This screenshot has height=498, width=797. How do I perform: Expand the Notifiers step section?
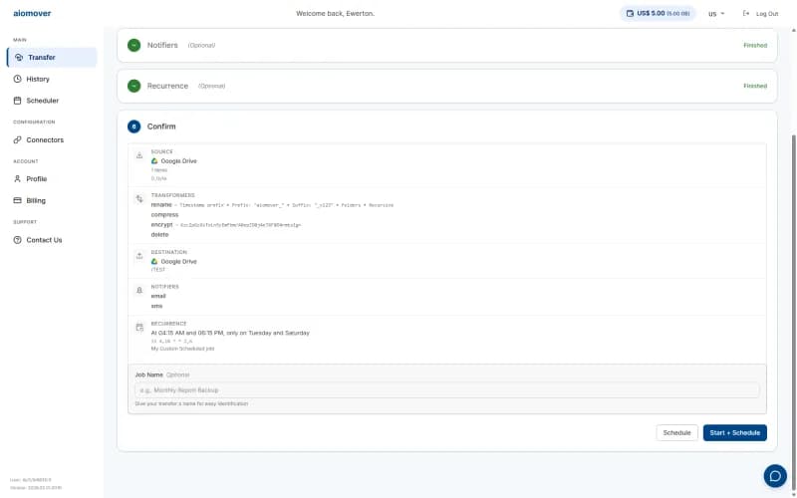(x=446, y=45)
